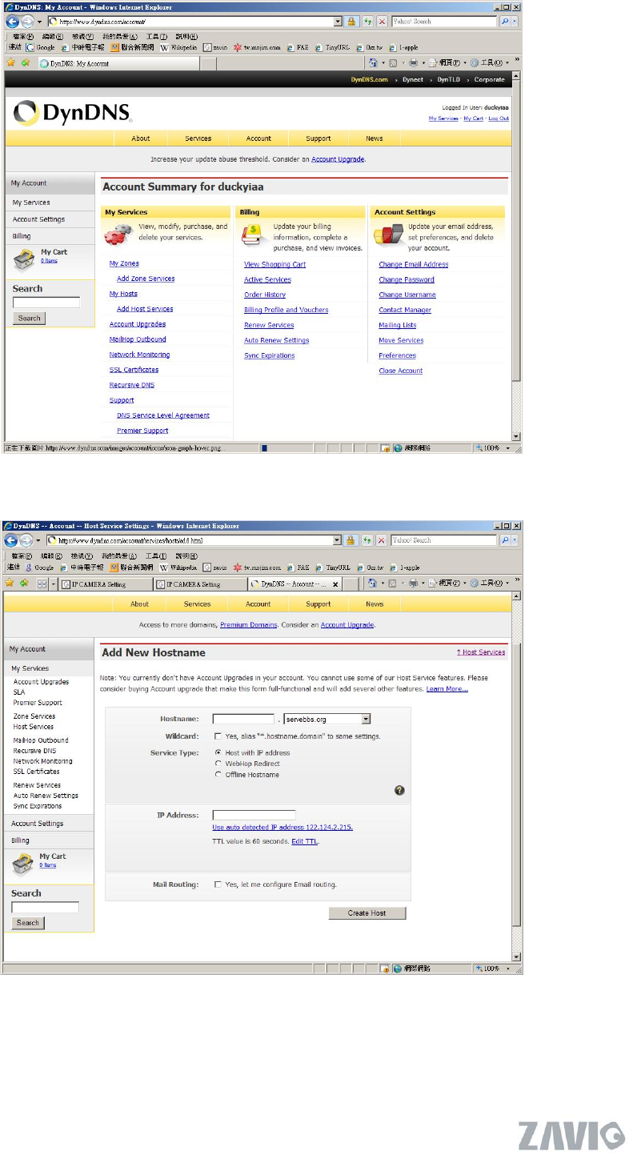Click Account Settings icon in Account Summary
Viewport: 629px width, 1155px height.
(x=388, y=235)
